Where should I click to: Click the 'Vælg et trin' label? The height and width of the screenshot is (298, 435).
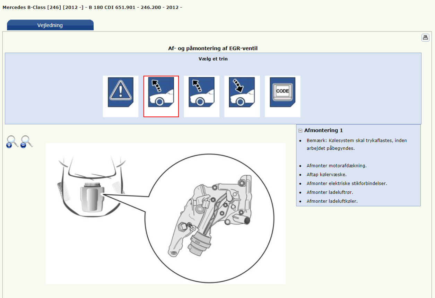213,59
